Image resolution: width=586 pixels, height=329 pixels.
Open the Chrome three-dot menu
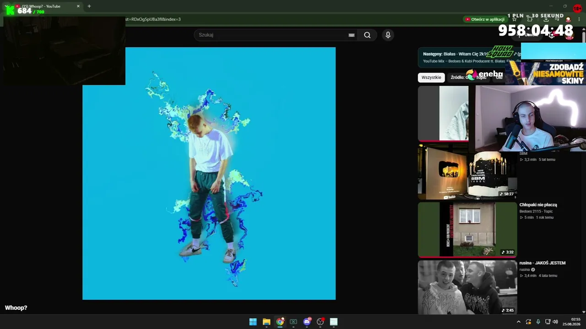pos(579,19)
